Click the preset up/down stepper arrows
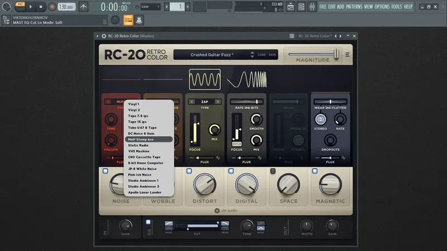 coord(252,55)
